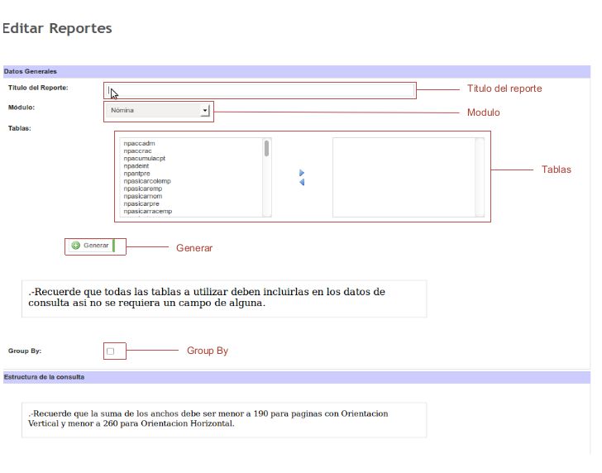Viewport: 602px width, 473px height.
Task: Select npaccadm in the tables list
Action: (139, 143)
